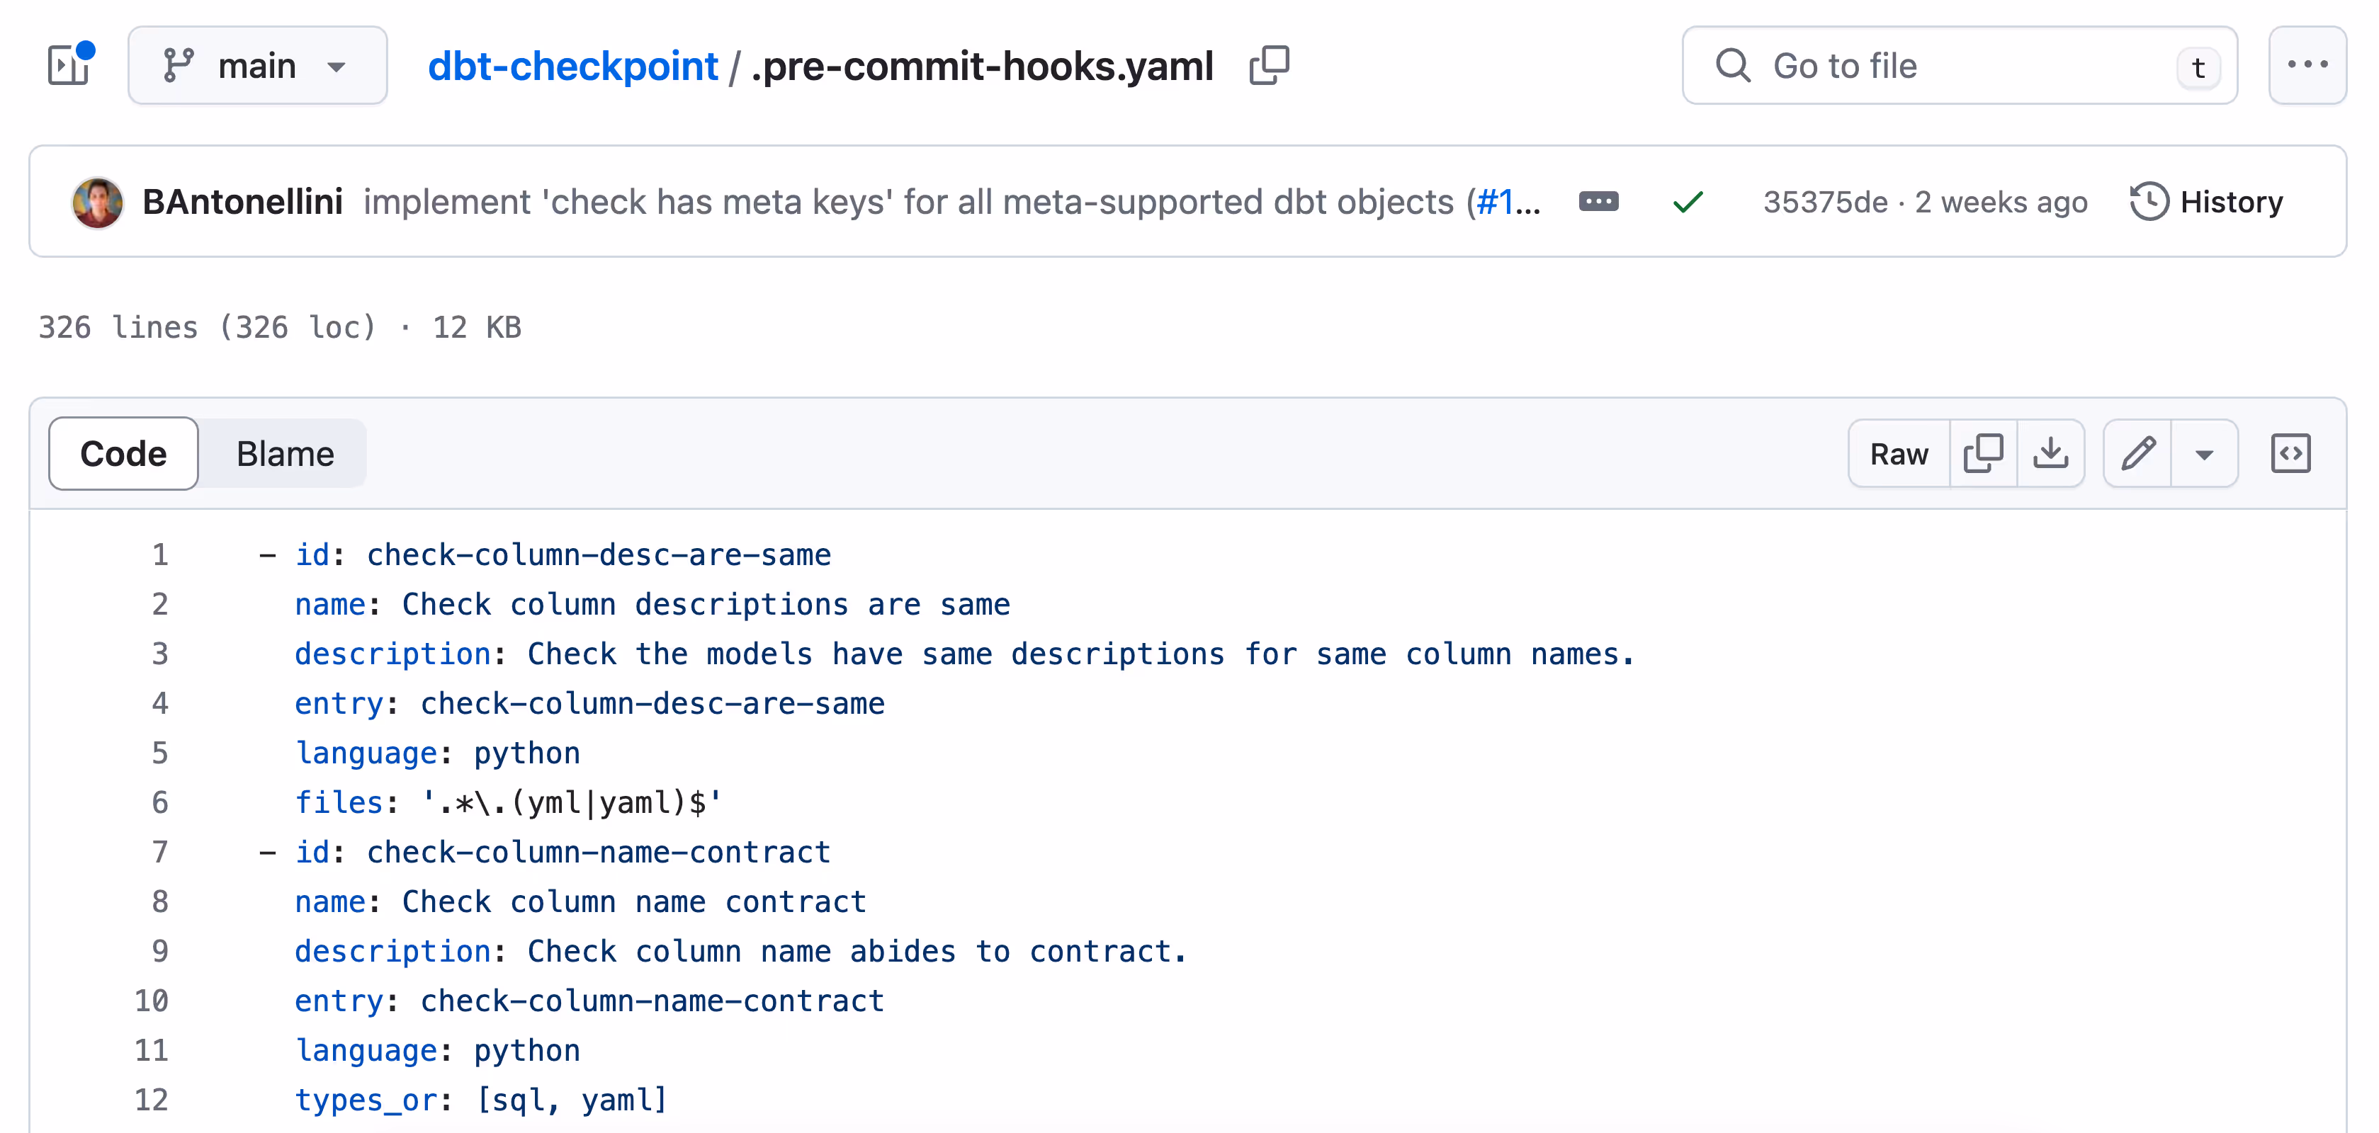Click the 'check-column-desc-are-same' id on line 1
Viewport: 2379px width, 1133px height.
(x=599, y=554)
